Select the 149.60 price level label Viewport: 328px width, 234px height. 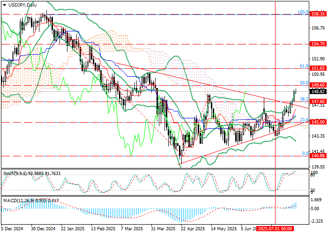(319, 85)
